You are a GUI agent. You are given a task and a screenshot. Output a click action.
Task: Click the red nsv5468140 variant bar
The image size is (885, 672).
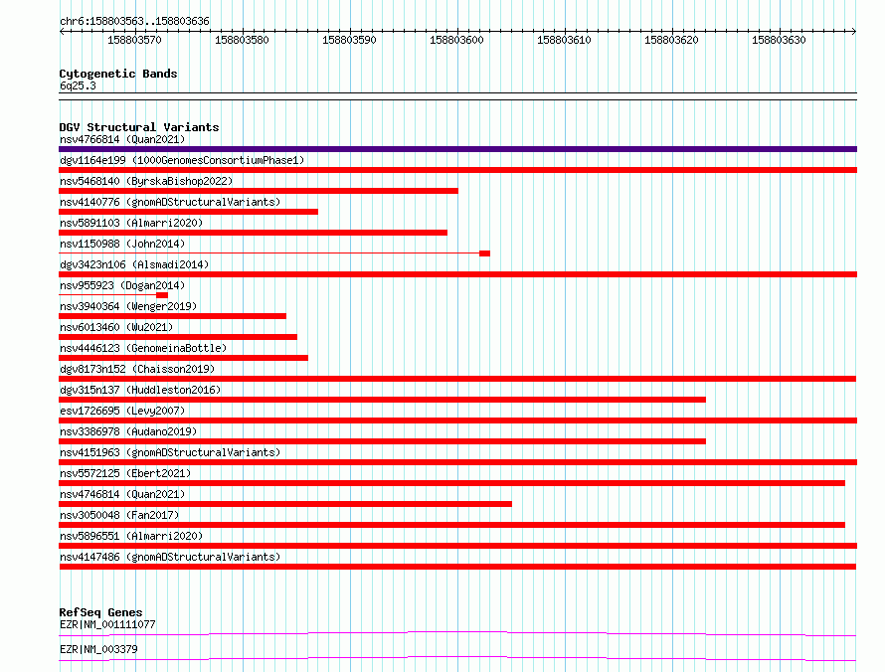click(x=259, y=191)
